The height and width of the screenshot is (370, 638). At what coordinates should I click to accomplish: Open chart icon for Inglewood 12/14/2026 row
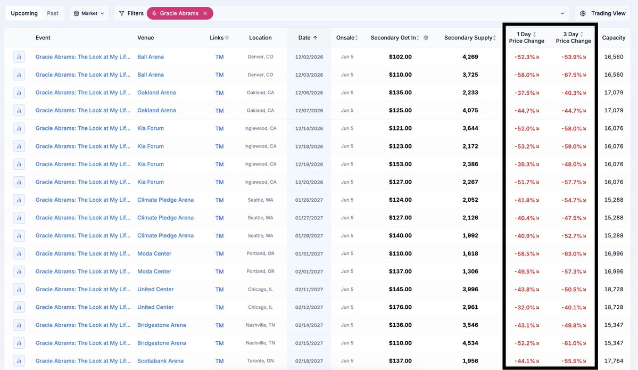click(x=19, y=128)
